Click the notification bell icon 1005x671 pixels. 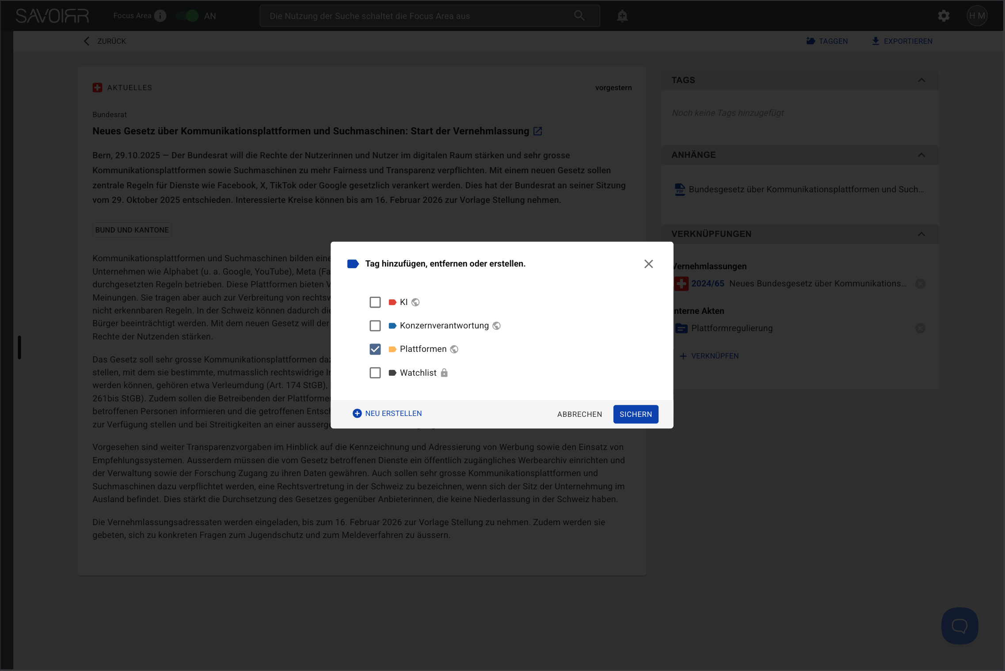click(622, 16)
